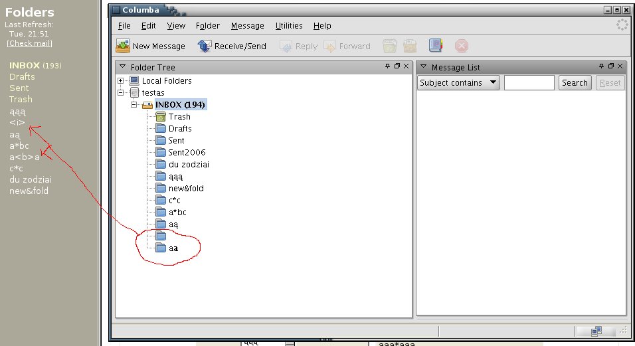Click the testas account icon

click(134, 93)
